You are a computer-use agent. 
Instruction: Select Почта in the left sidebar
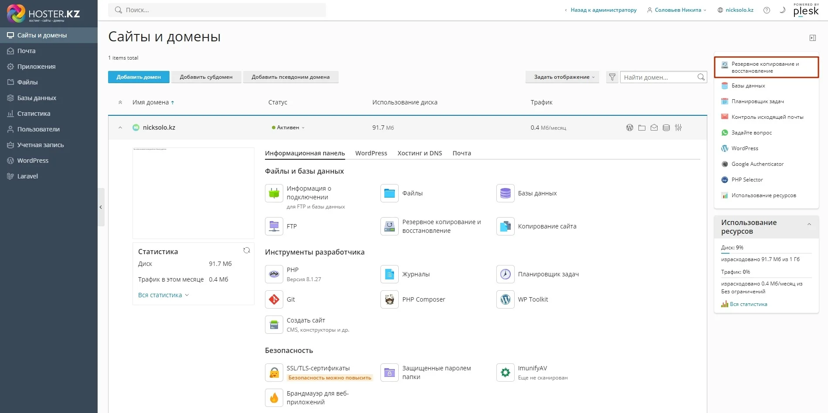[25, 51]
